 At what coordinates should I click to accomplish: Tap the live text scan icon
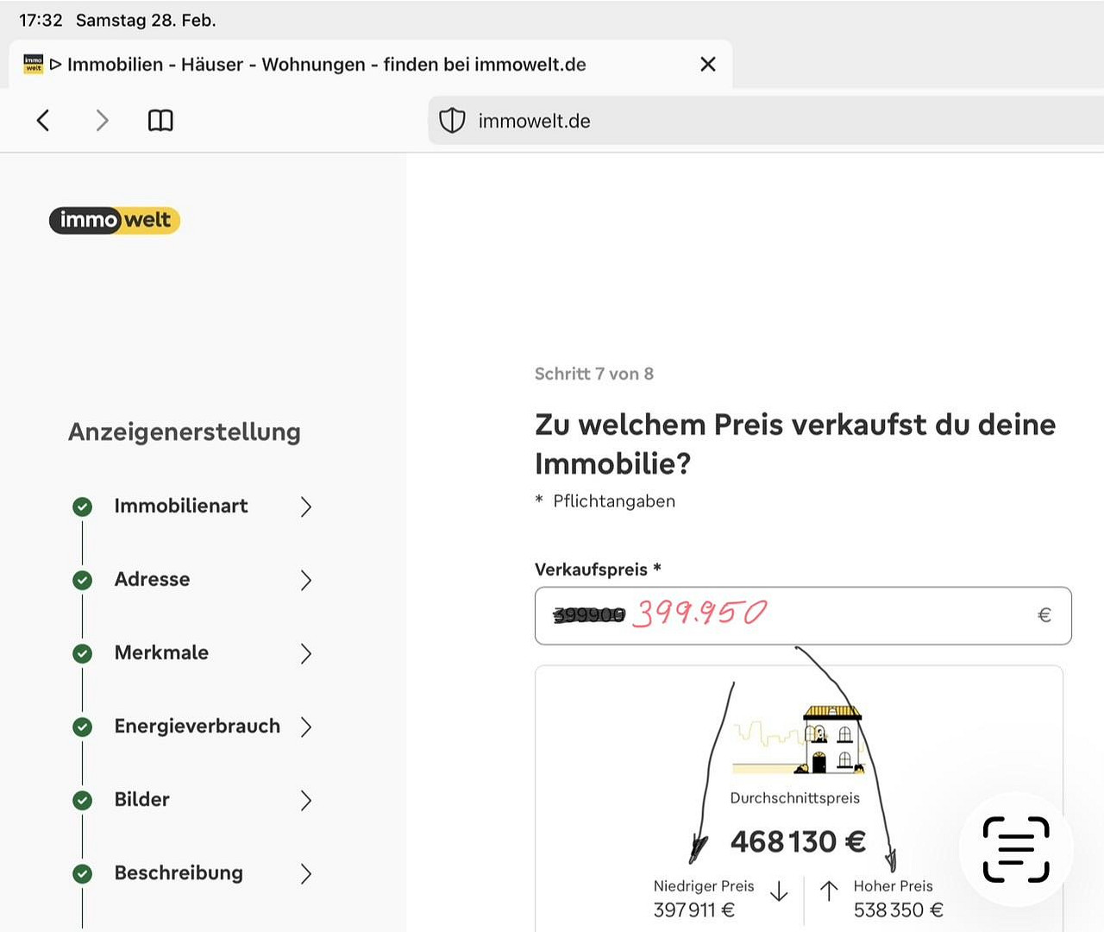coord(1016,849)
